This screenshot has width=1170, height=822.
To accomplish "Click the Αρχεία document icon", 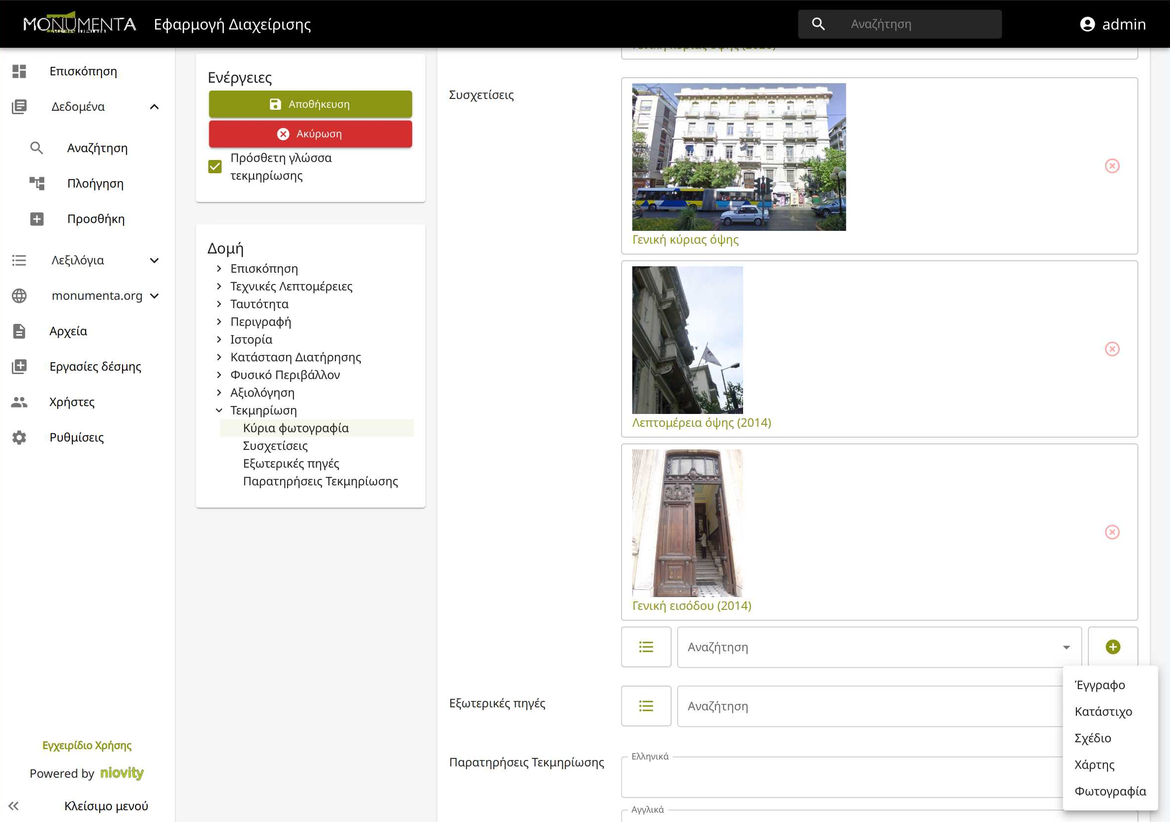I will coord(19,331).
